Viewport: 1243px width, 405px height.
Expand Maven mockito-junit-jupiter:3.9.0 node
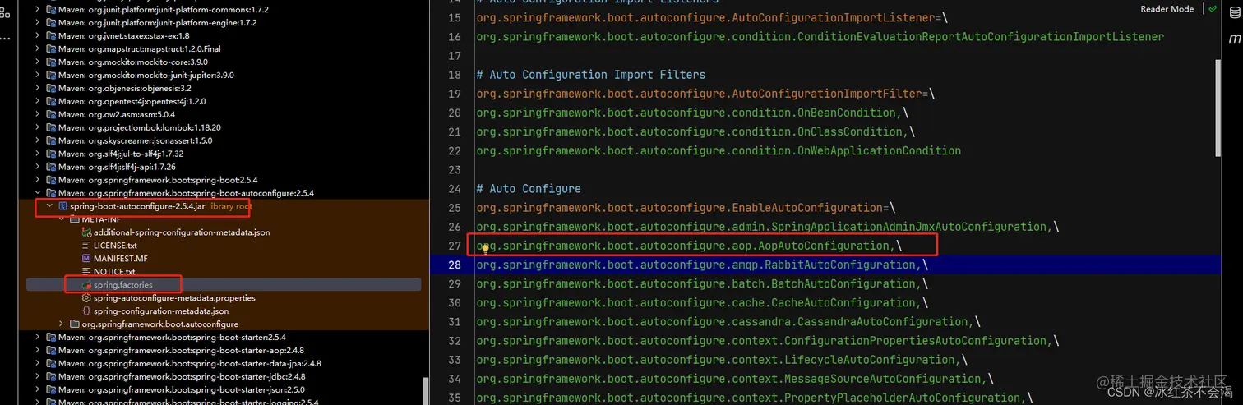(38, 75)
